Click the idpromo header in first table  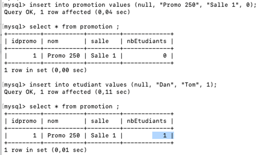24,41
